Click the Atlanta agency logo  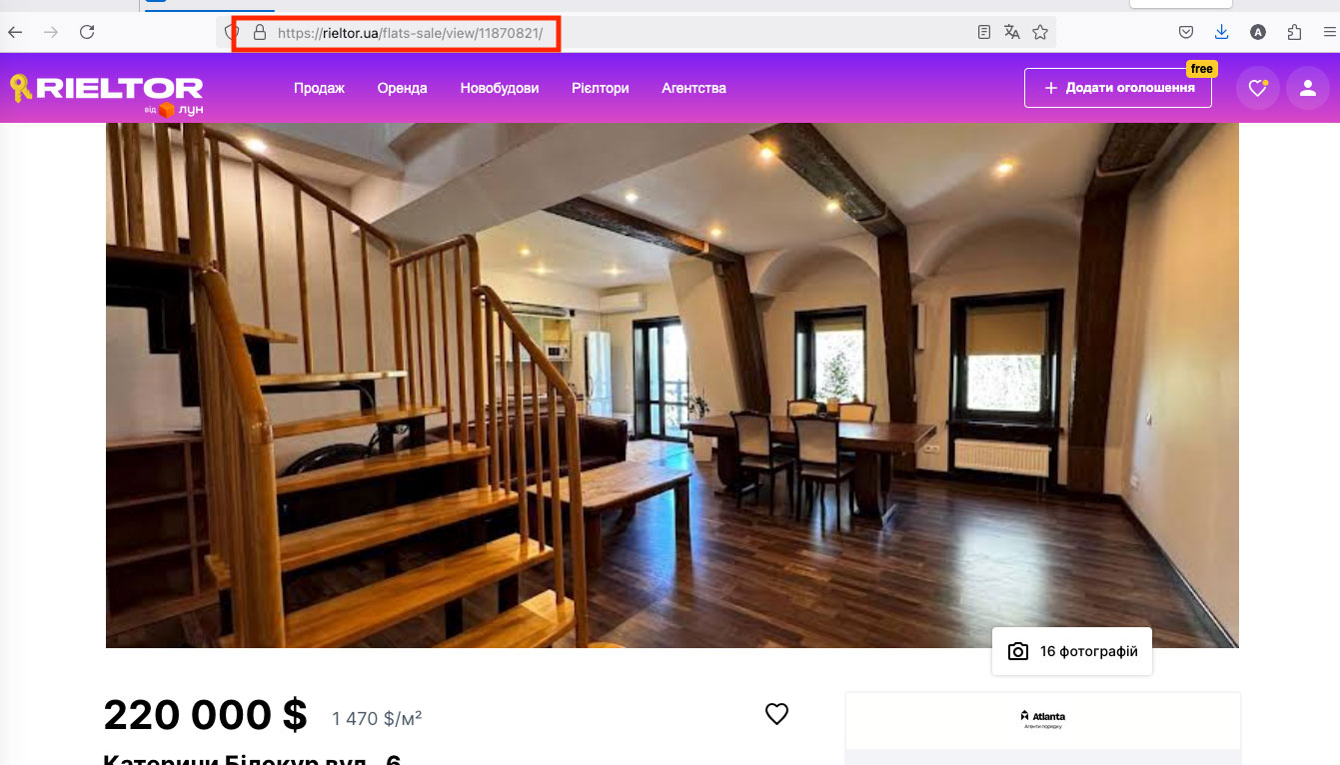[x=1042, y=719]
